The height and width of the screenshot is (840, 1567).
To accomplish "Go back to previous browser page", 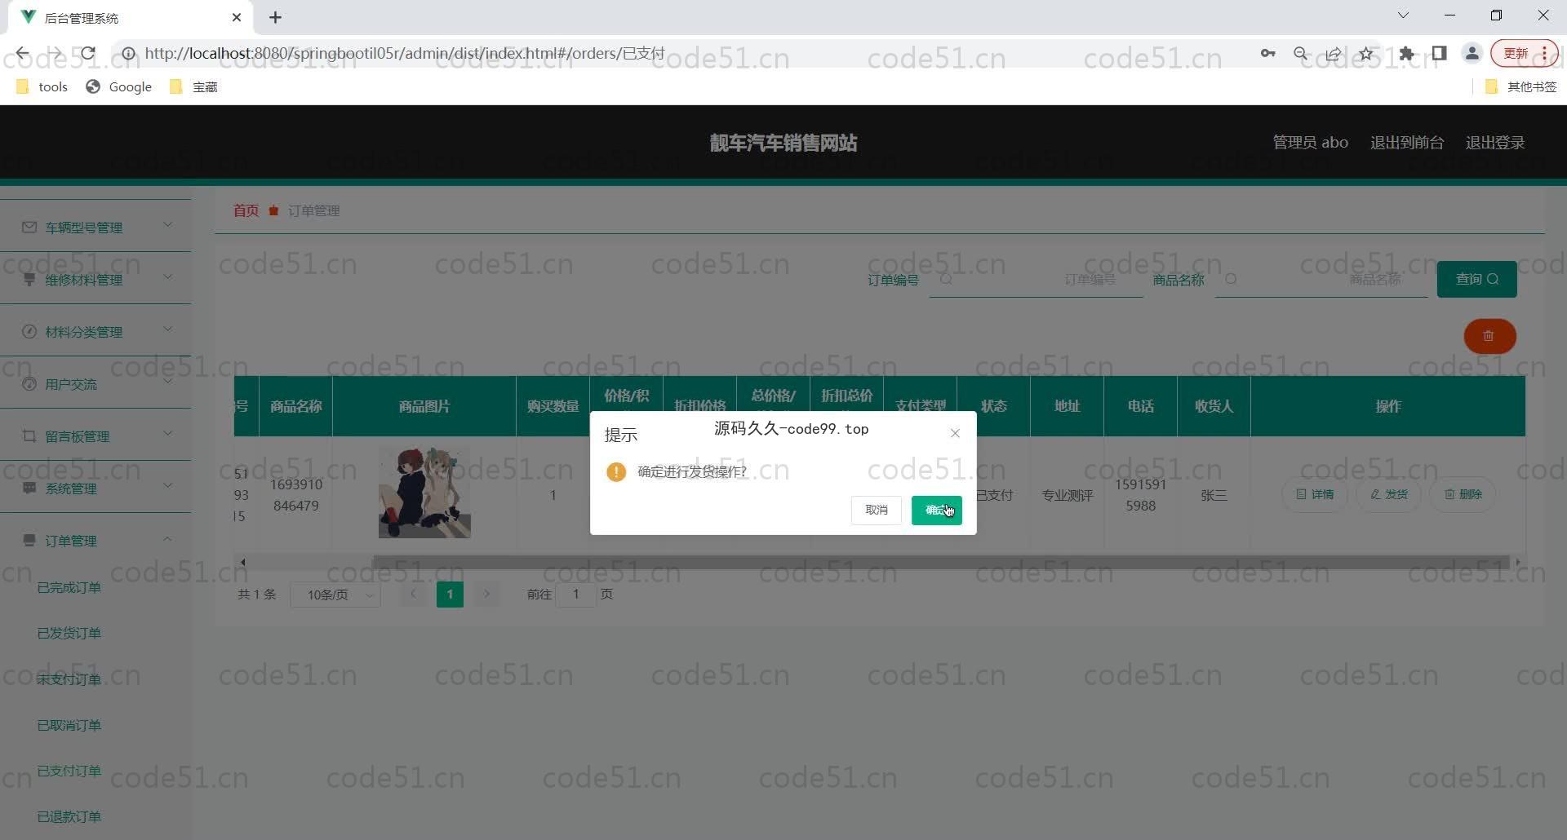I will 22,53.
